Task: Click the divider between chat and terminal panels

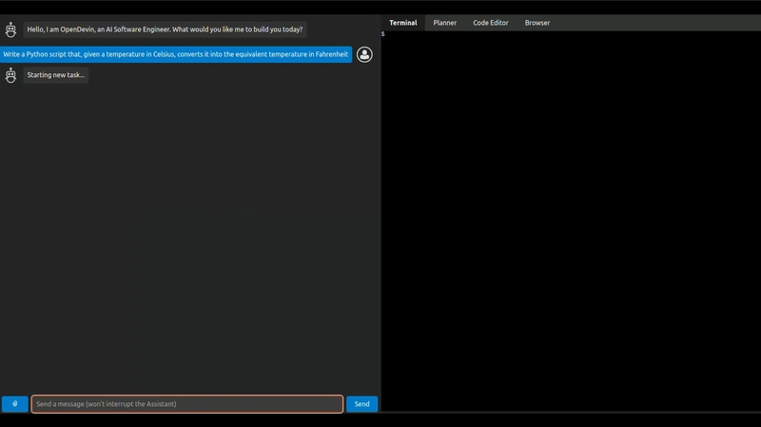Action: tap(381, 219)
